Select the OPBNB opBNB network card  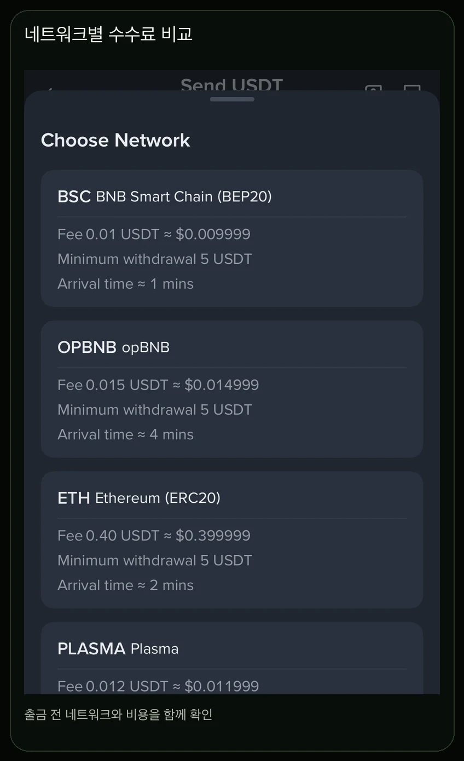232,389
